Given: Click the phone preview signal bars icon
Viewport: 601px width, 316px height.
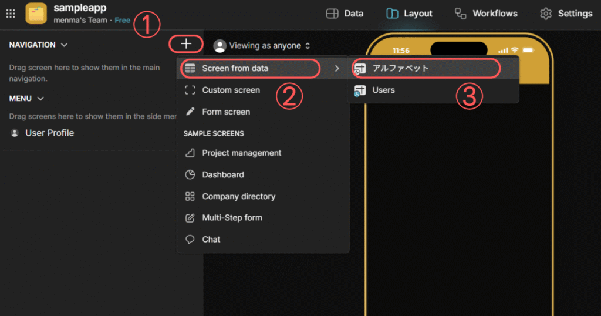Looking at the screenshot, I should [503, 51].
